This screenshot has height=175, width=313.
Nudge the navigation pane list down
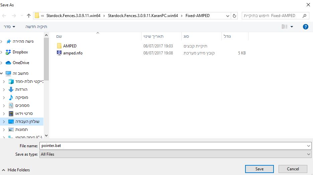(x=46, y=136)
